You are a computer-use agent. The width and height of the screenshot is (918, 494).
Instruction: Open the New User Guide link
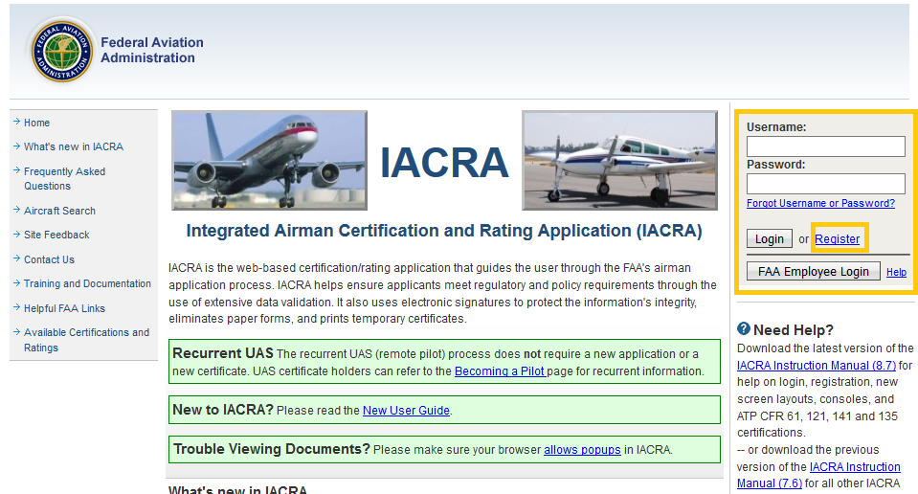click(406, 411)
